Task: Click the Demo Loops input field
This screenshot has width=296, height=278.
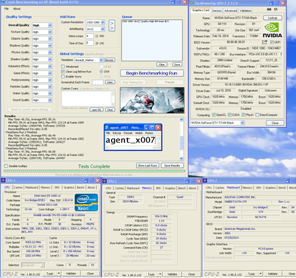Action: tap(90, 36)
